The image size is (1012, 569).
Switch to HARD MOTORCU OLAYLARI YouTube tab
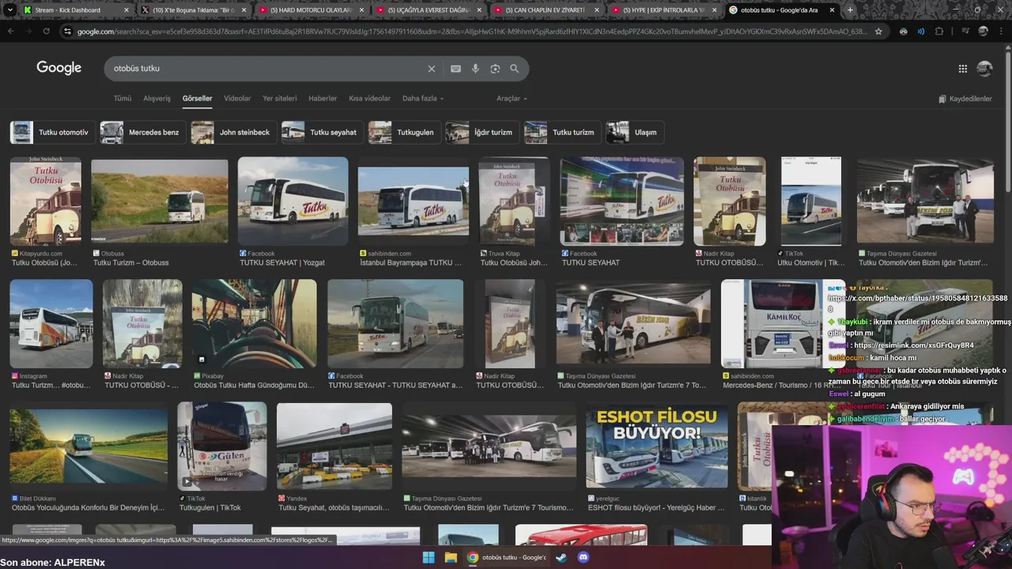pyautogui.click(x=311, y=10)
